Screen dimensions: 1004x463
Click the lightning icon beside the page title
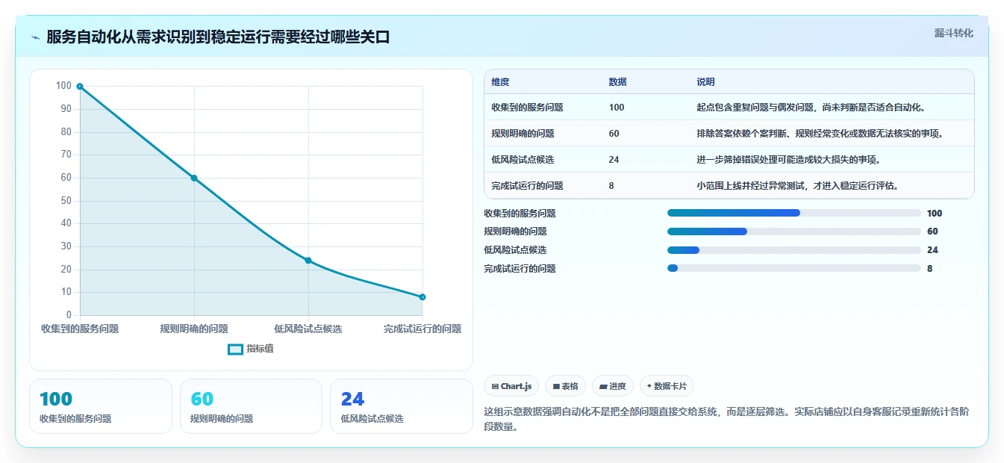tap(35, 37)
